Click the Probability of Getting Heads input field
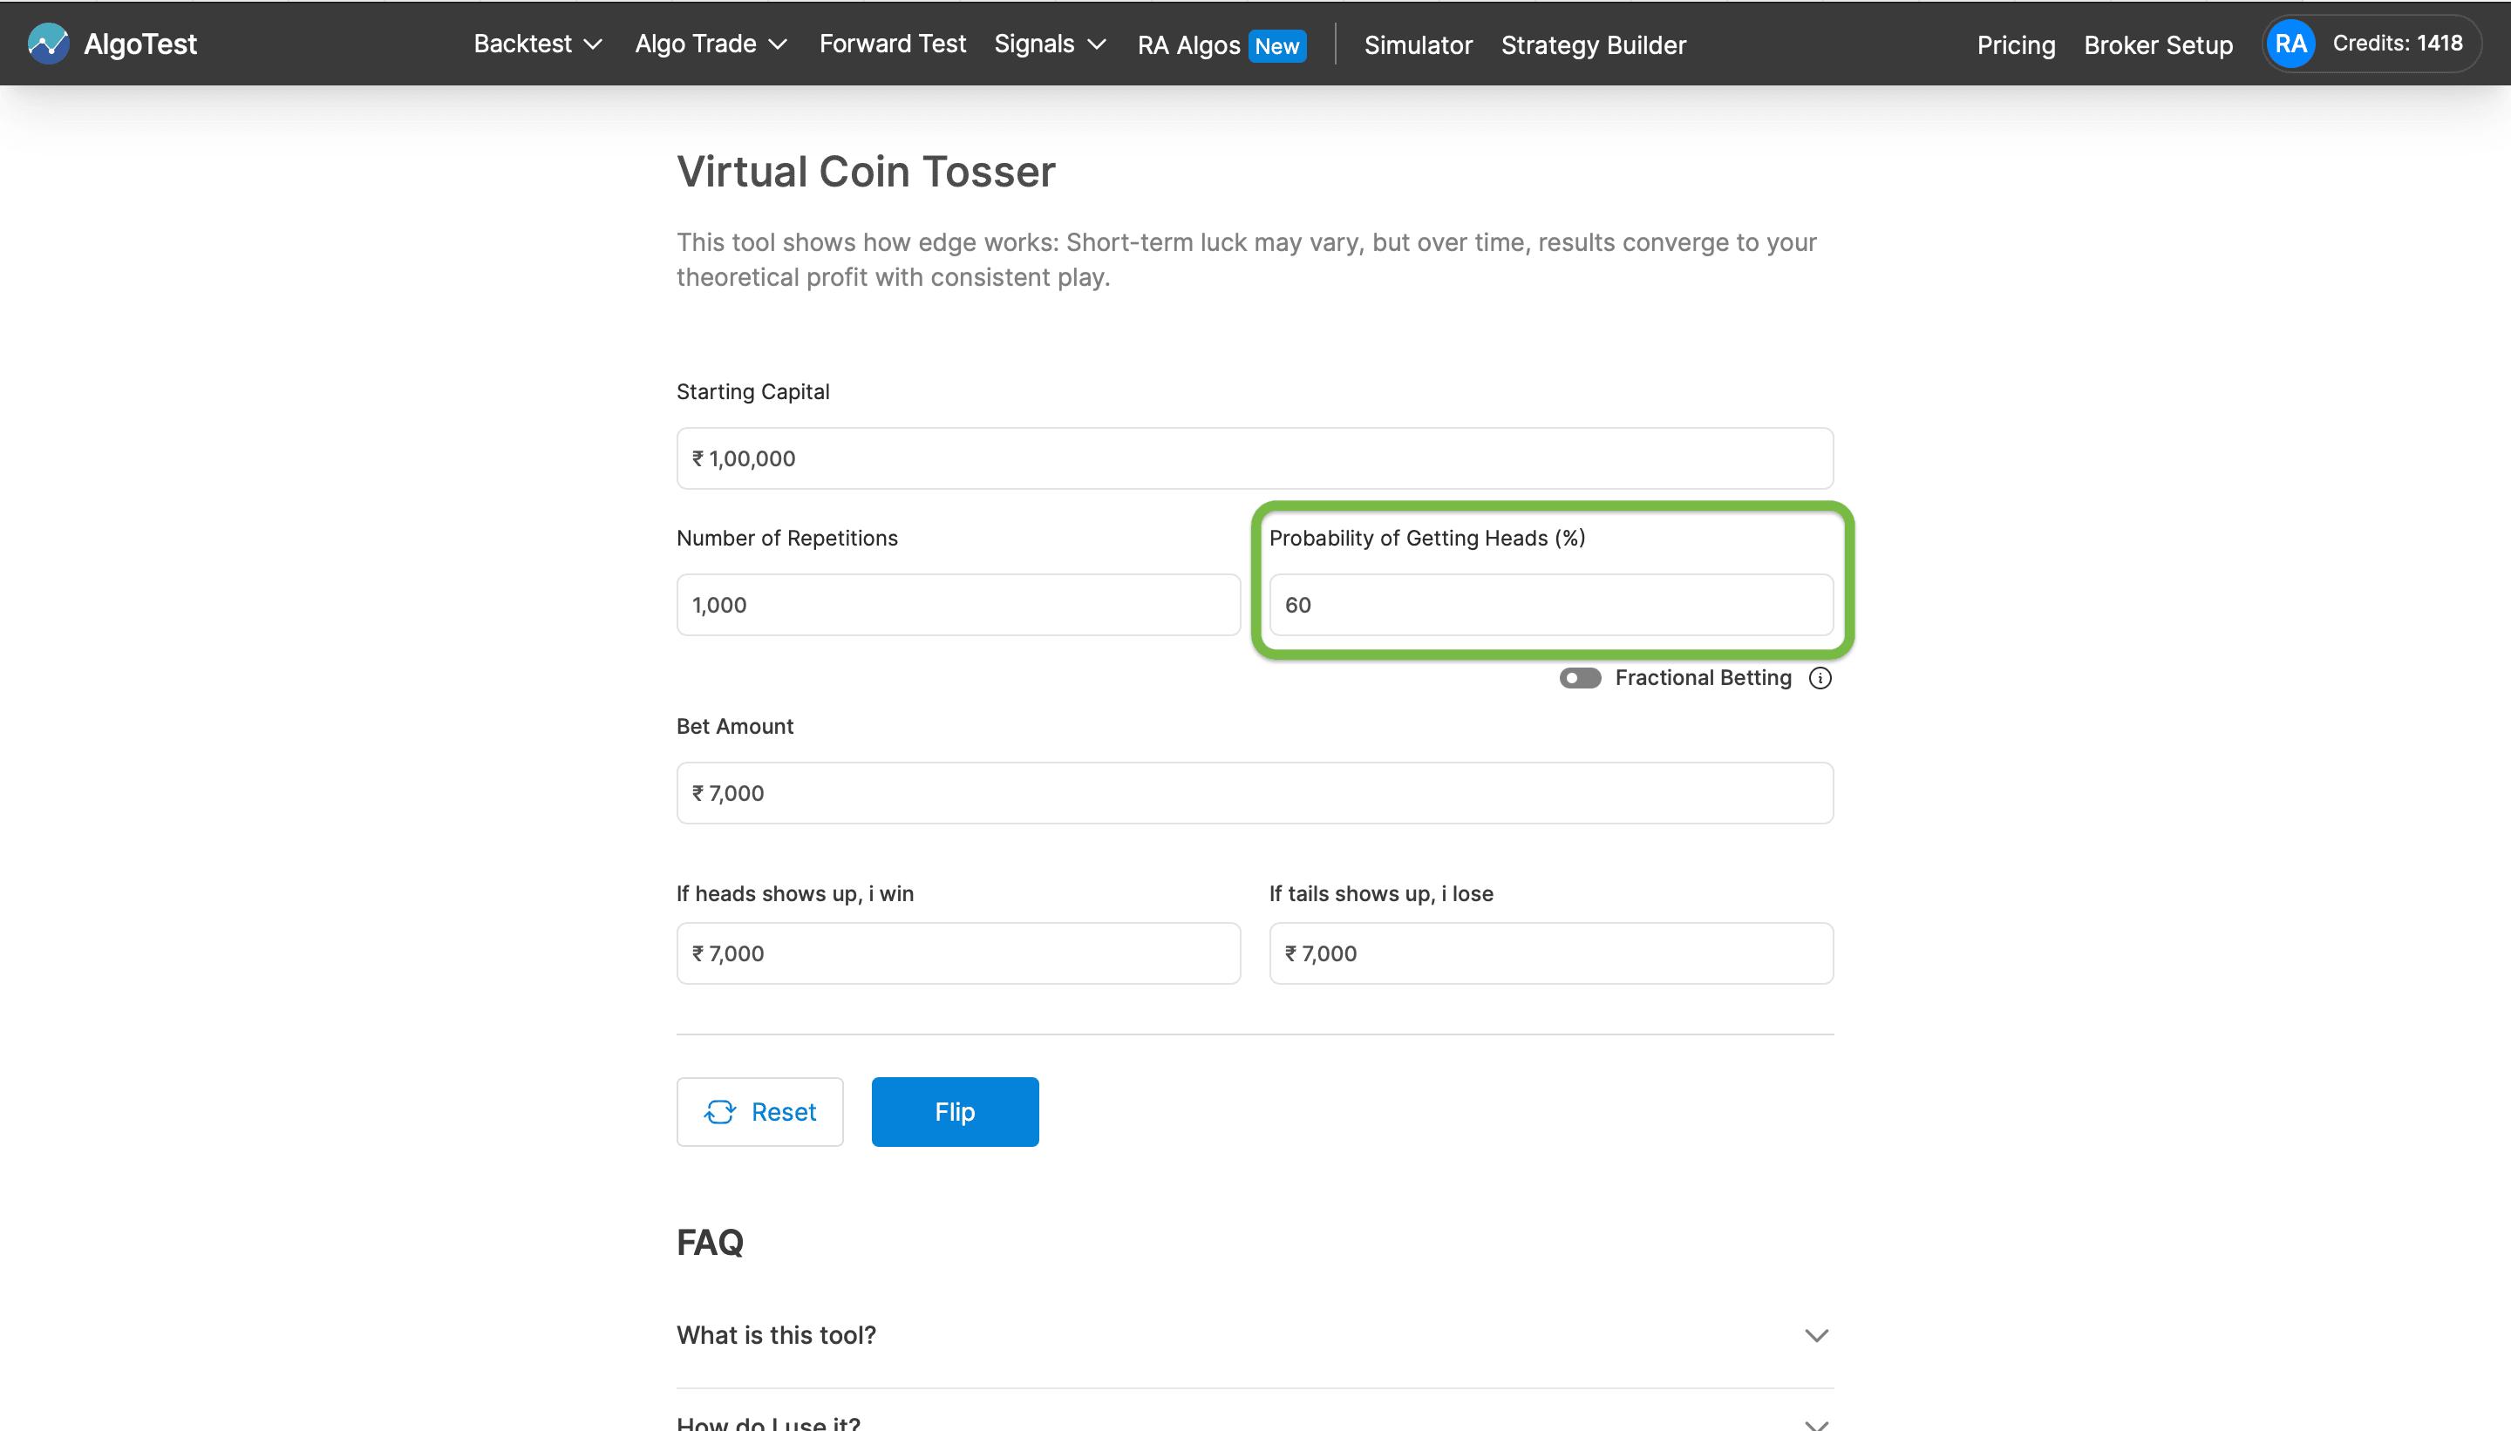The height and width of the screenshot is (1431, 2511). point(1549,605)
